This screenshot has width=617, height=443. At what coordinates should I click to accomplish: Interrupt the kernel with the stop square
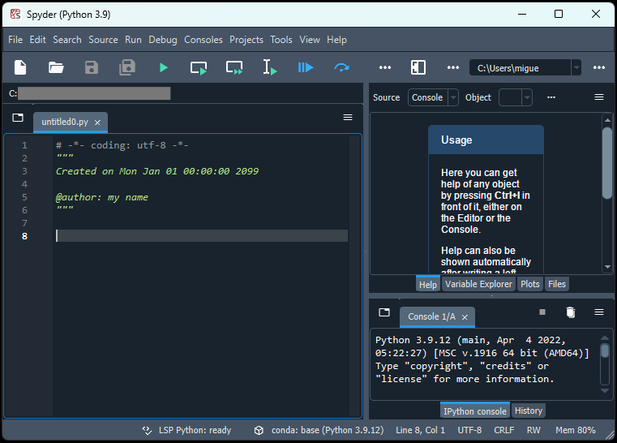(542, 312)
